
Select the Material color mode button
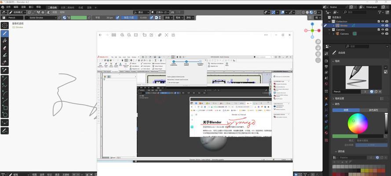(346, 110)
